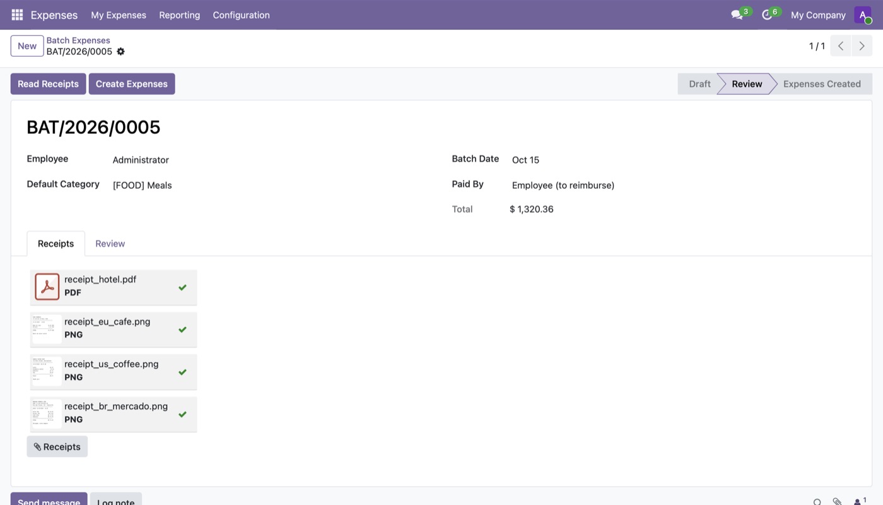
Task: Open the Configuration menu
Action: coord(241,15)
